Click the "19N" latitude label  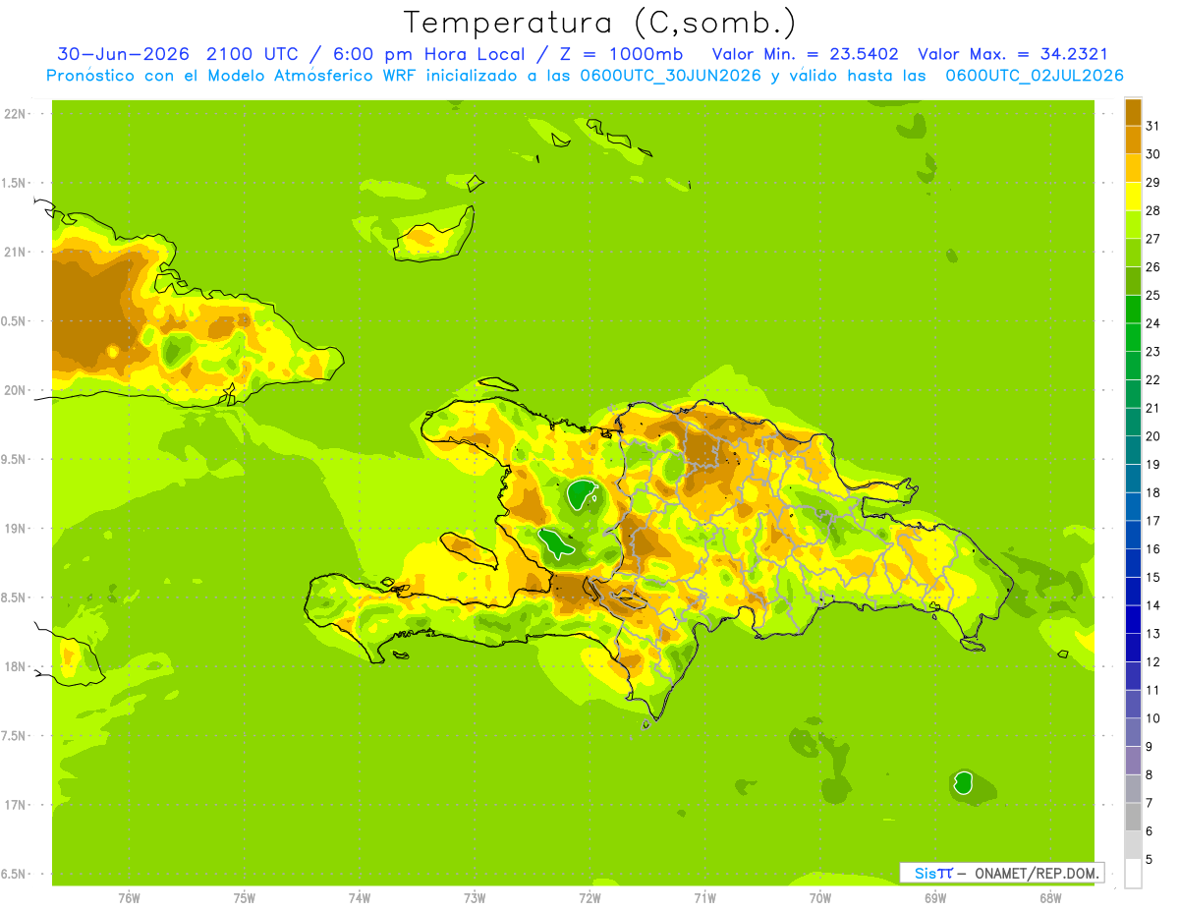(x=15, y=529)
